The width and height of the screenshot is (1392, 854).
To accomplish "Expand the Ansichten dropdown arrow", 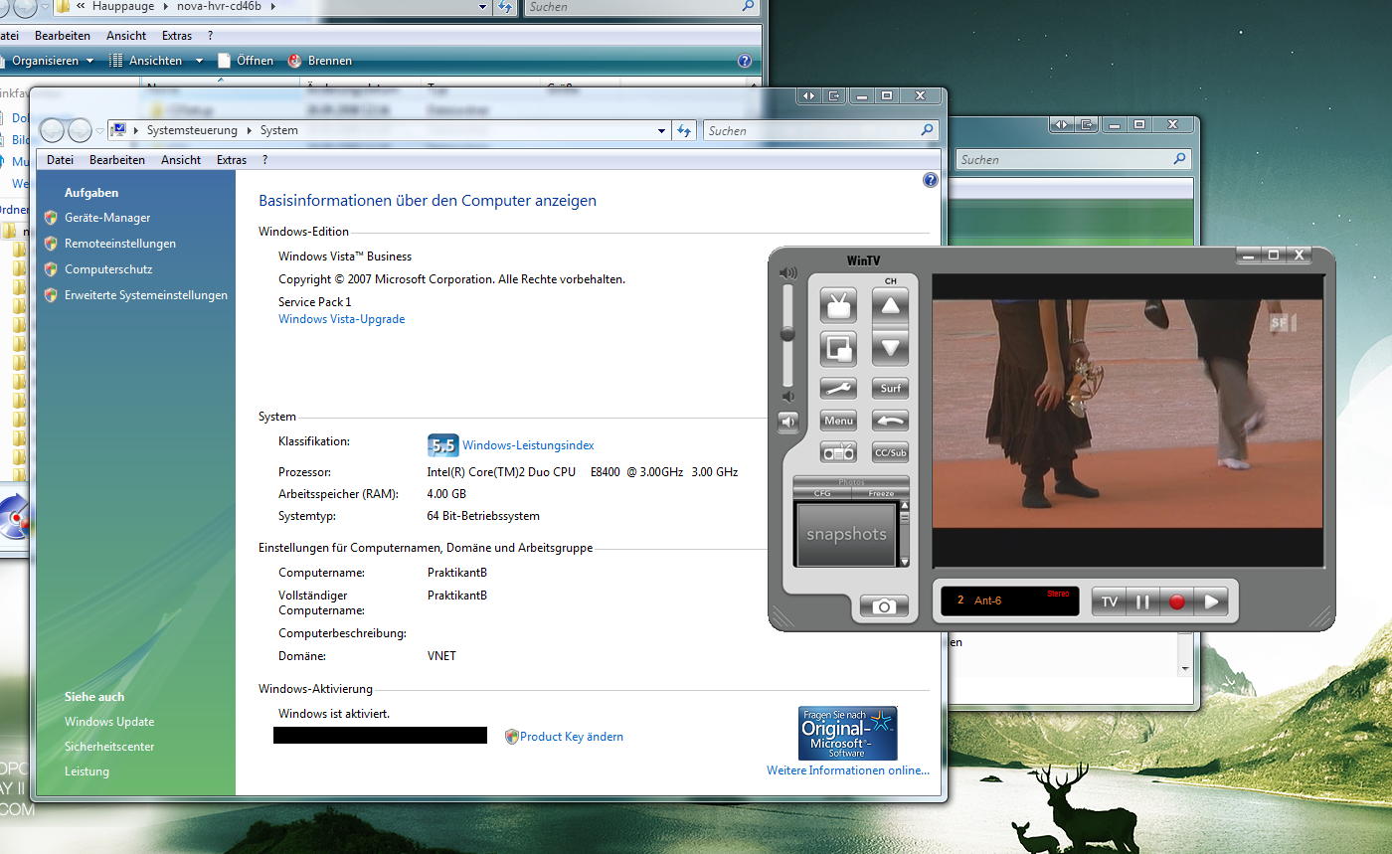I will tap(199, 61).
